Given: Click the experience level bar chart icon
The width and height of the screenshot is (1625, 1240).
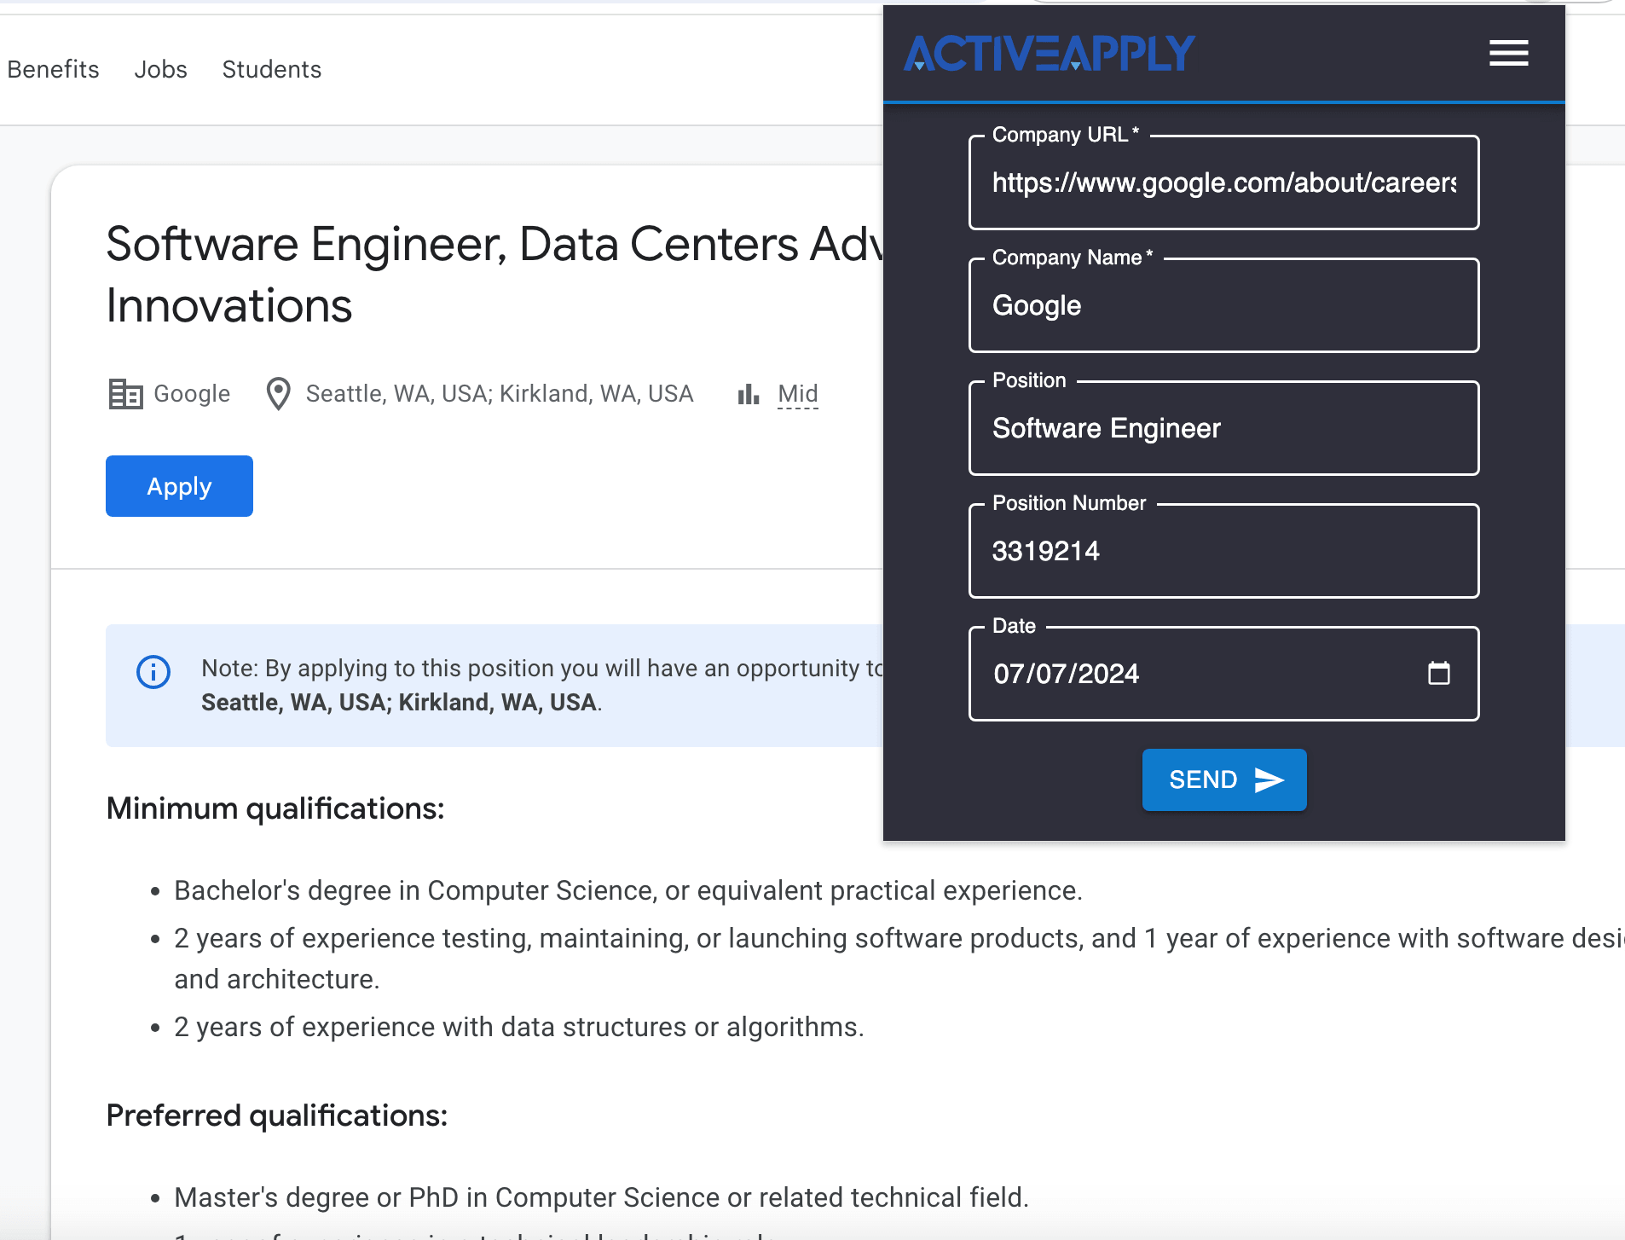Looking at the screenshot, I should 749,394.
